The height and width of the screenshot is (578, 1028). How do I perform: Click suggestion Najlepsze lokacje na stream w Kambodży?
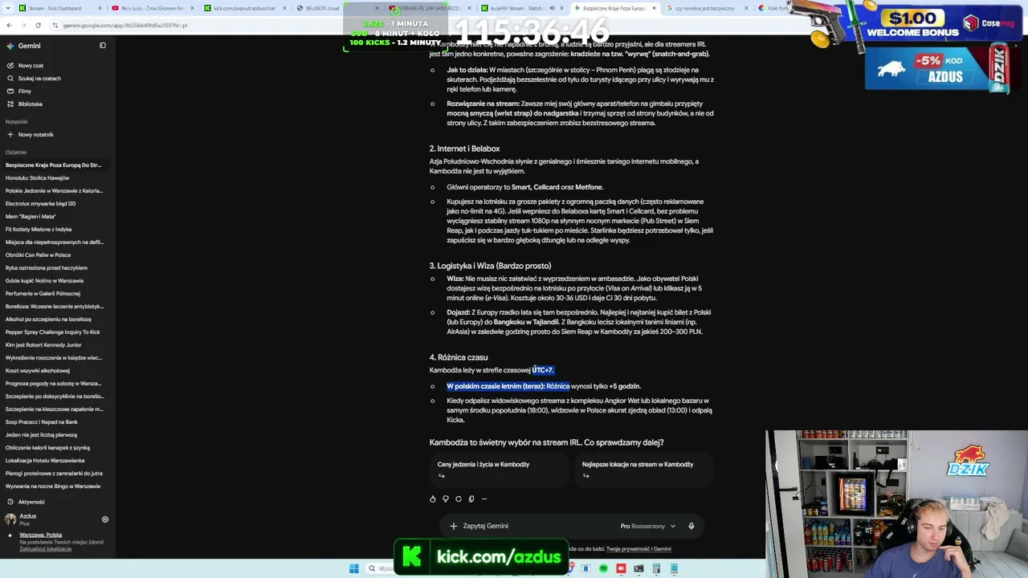[643, 470]
